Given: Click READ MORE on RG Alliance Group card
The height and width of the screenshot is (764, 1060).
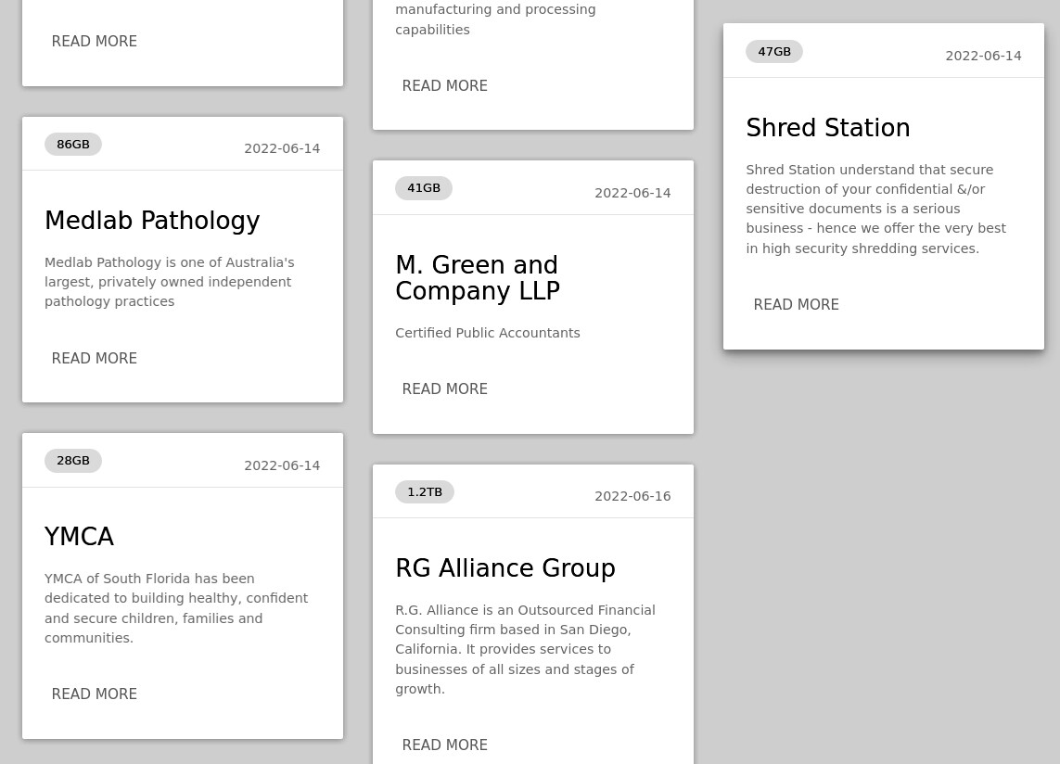Looking at the screenshot, I should 445,745.
